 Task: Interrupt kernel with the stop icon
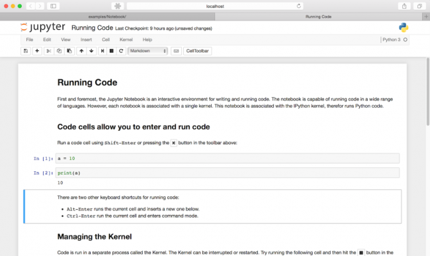pyautogui.click(x=112, y=51)
